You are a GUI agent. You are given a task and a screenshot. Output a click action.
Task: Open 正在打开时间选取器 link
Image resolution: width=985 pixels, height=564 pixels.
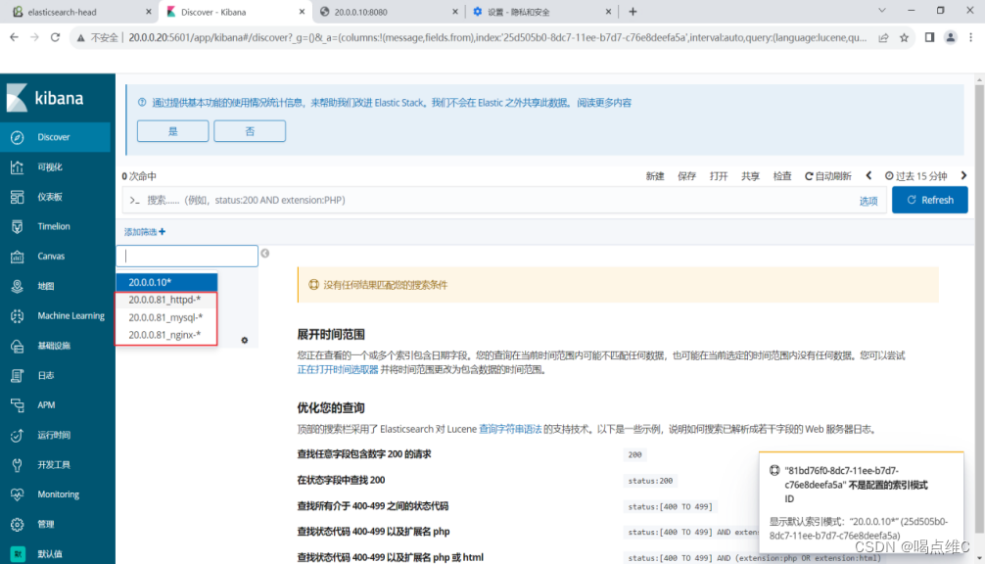[x=338, y=369]
